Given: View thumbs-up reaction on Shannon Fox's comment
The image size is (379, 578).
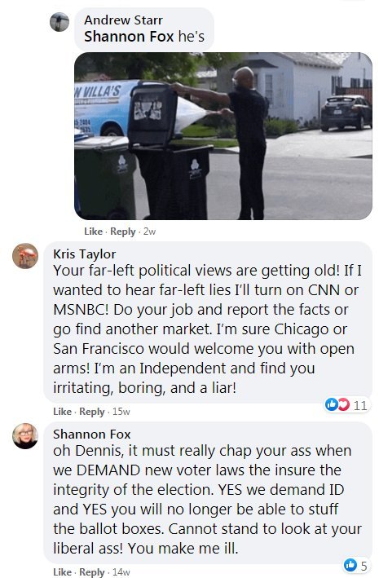Looking at the screenshot, I should 350,564.
